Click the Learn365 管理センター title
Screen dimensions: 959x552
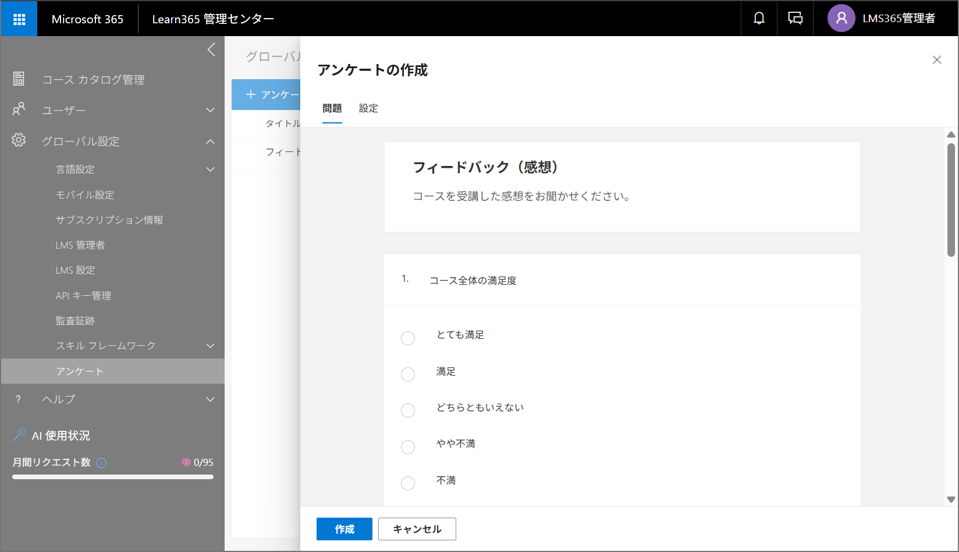click(213, 19)
